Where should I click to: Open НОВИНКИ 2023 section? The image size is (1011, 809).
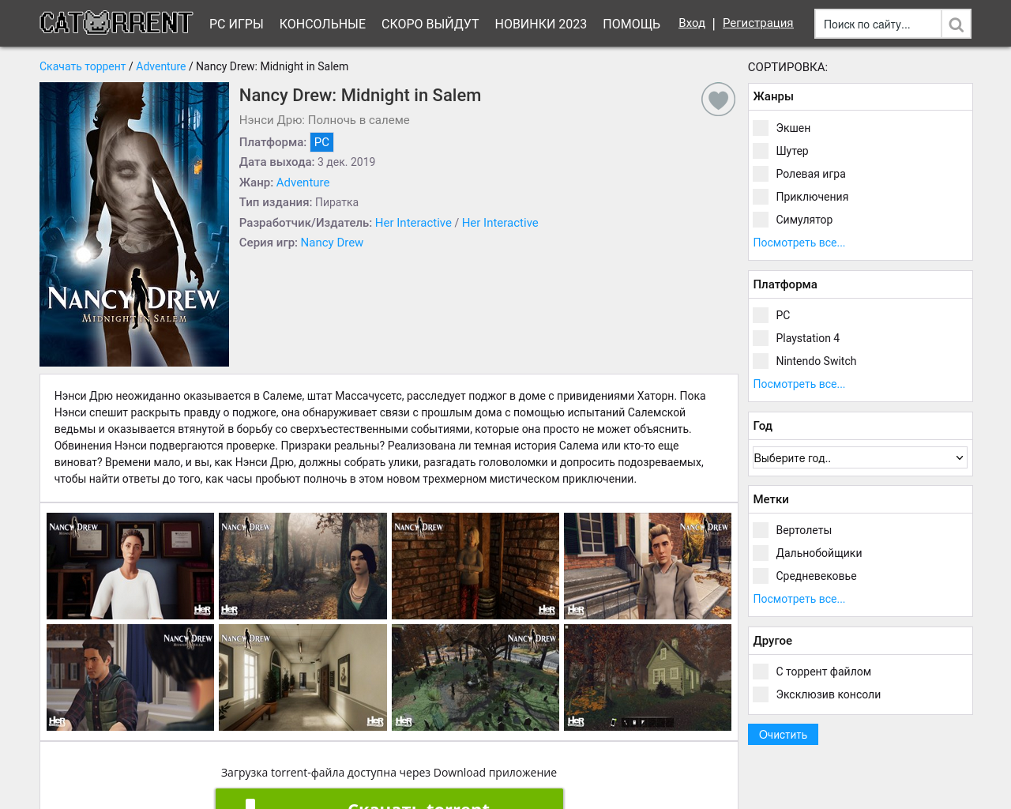tap(541, 24)
